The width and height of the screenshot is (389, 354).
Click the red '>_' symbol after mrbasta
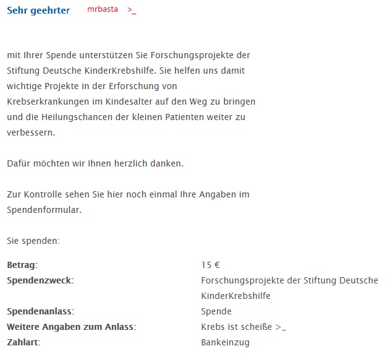point(132,10)
